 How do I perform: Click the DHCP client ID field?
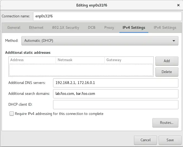click(116, 104)
